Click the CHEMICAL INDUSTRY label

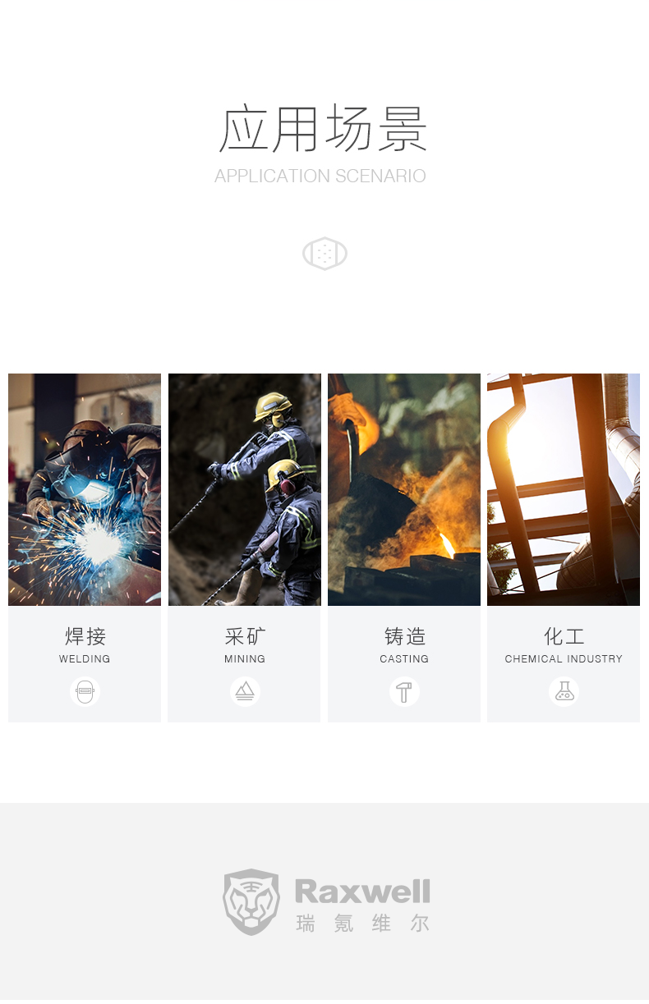point(564,659)
